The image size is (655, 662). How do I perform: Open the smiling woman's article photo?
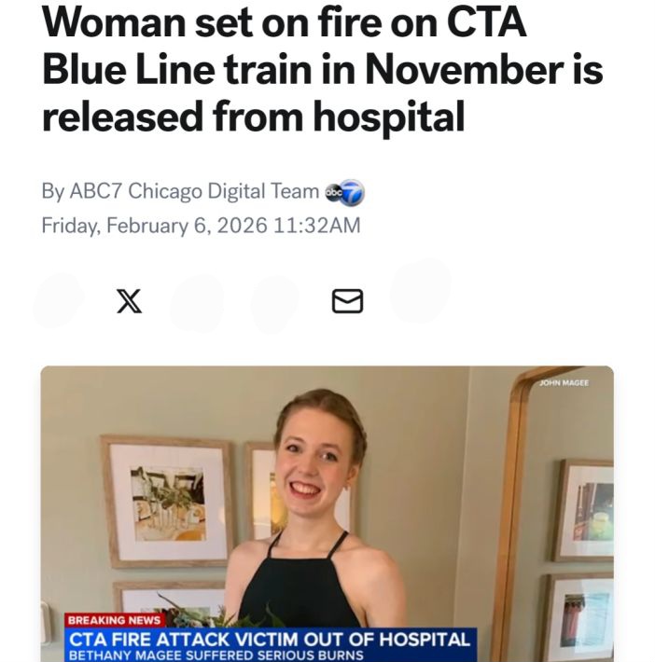[x=327, y=514]
